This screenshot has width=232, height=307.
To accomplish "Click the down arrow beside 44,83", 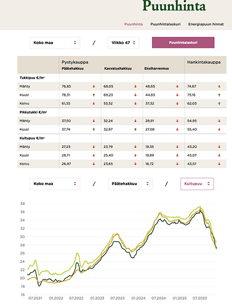I will click(x=177, y=95).
